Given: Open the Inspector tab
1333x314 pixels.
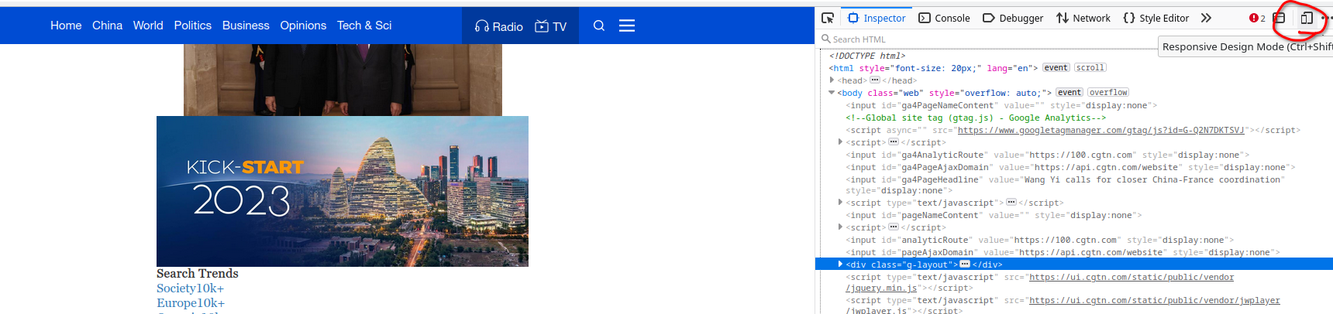Looking at the screenshot, I should [877, 18].
